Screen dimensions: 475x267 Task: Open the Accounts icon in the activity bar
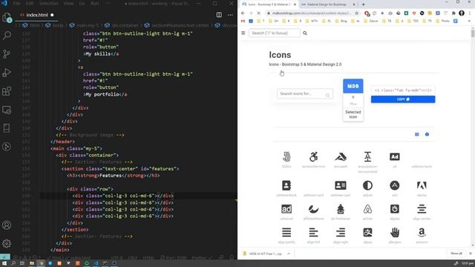7,225
